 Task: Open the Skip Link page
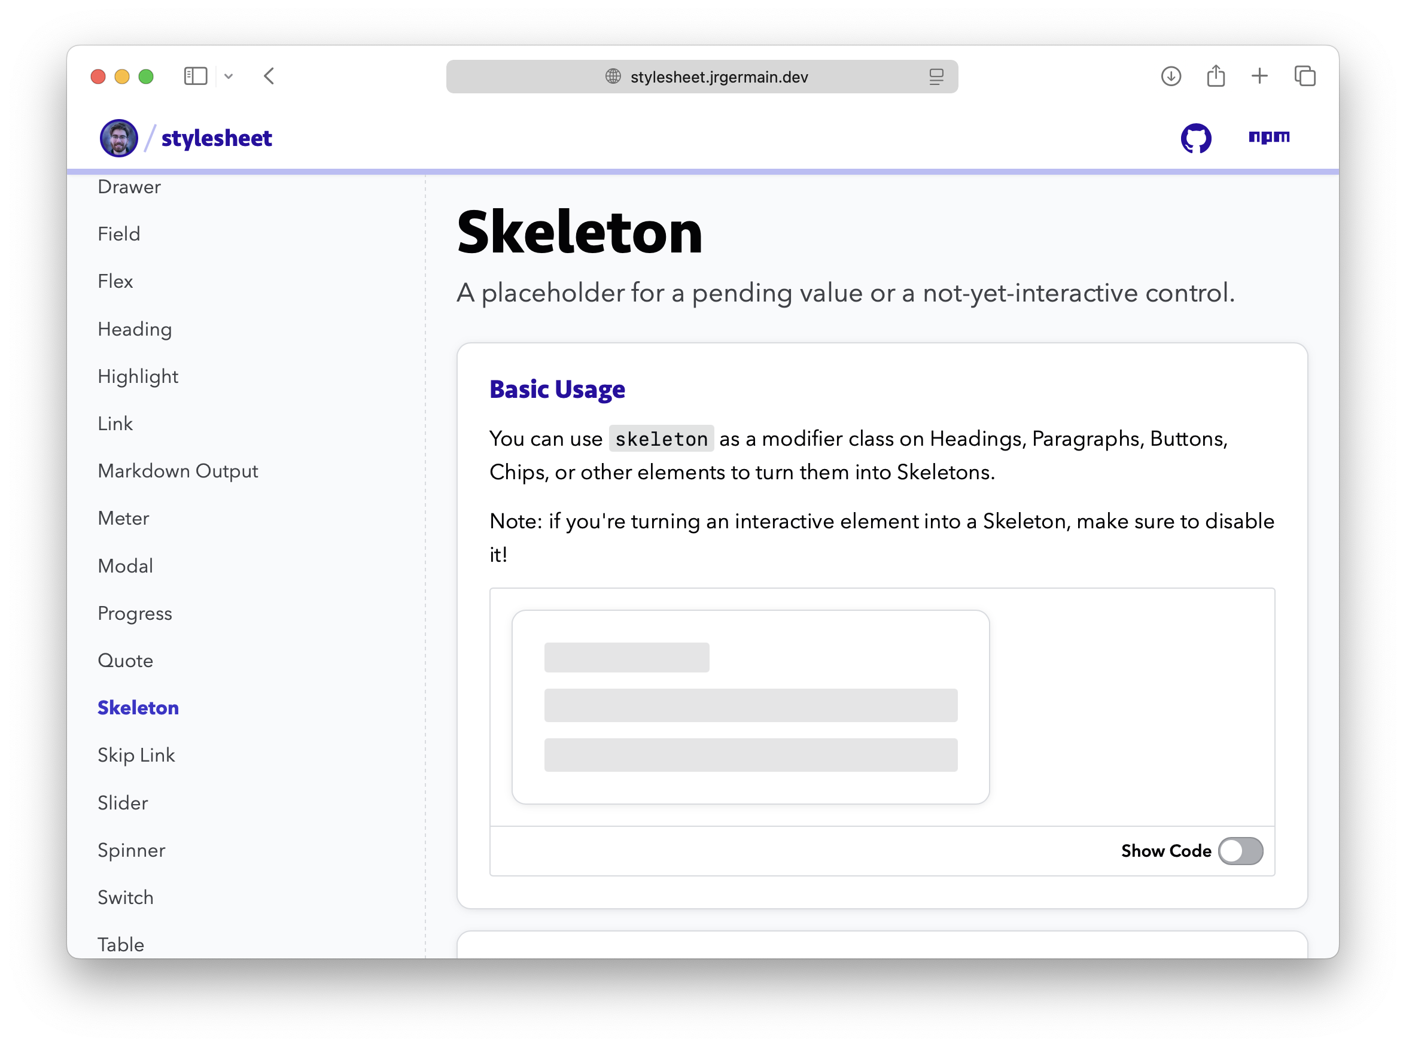point(136,755)
